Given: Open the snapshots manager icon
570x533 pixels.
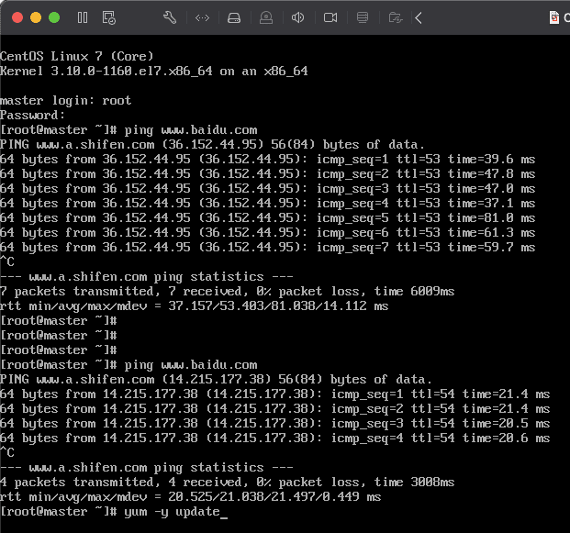Looking at the screenshot, I should (109, 17).
